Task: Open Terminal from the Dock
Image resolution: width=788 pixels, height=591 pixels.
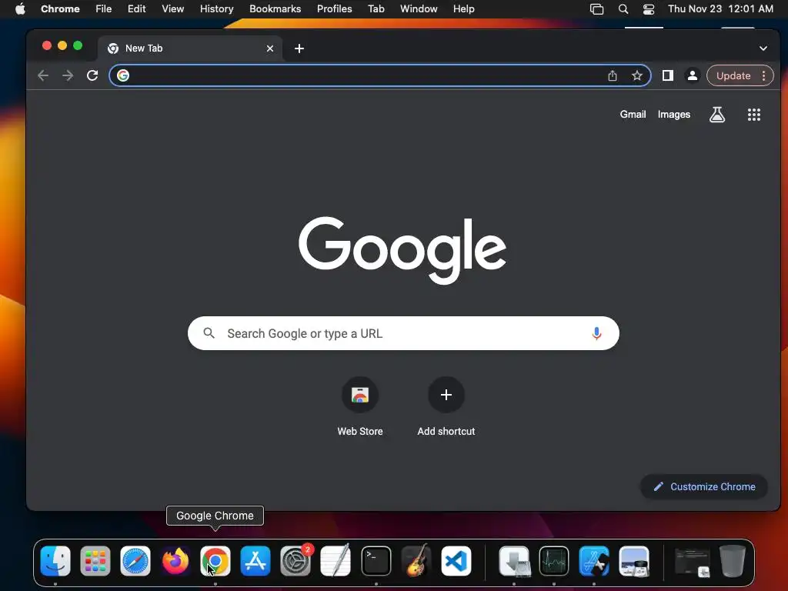Action: pos(376,561)
